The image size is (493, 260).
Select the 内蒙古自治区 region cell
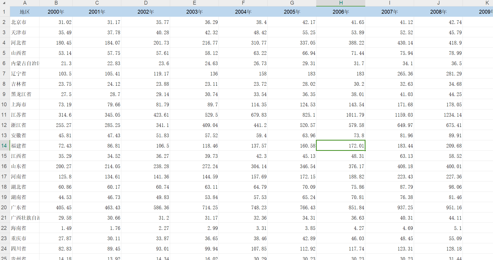click(x=25, y=63)
